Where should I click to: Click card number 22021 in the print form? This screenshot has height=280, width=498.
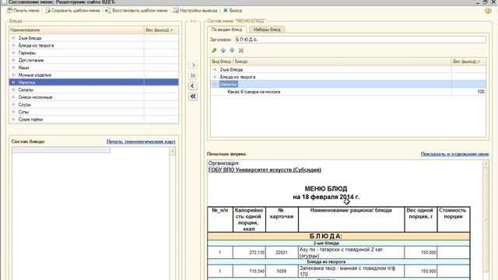pos(282,252)
